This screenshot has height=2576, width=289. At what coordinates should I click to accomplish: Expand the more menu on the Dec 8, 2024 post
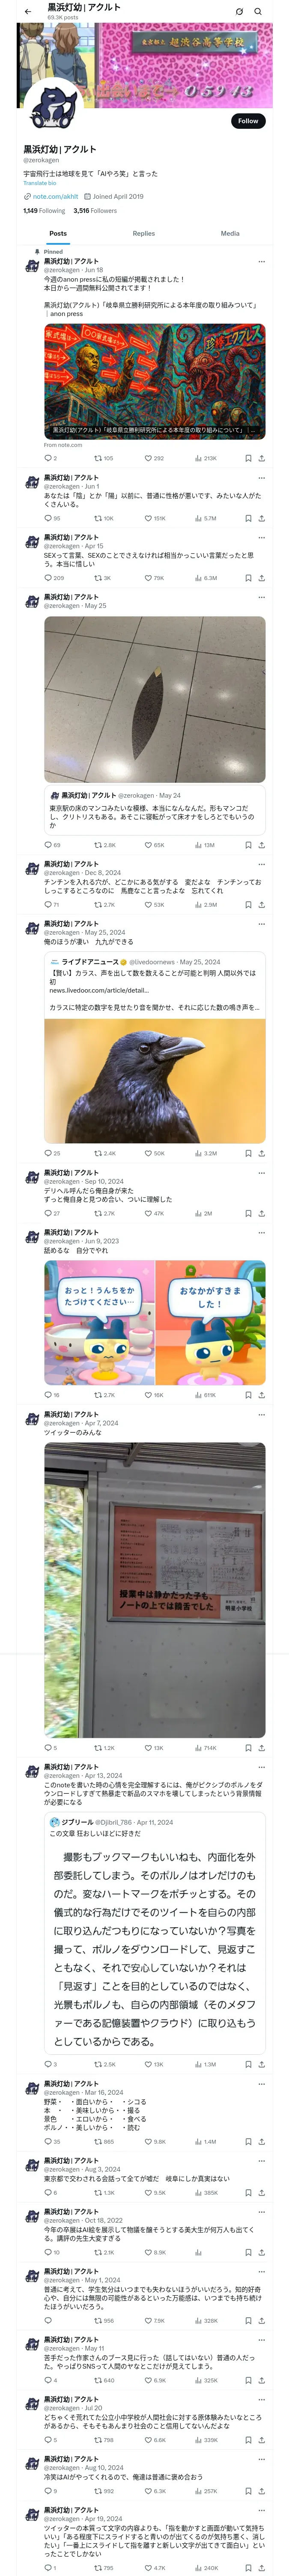[x=261, y=864]
